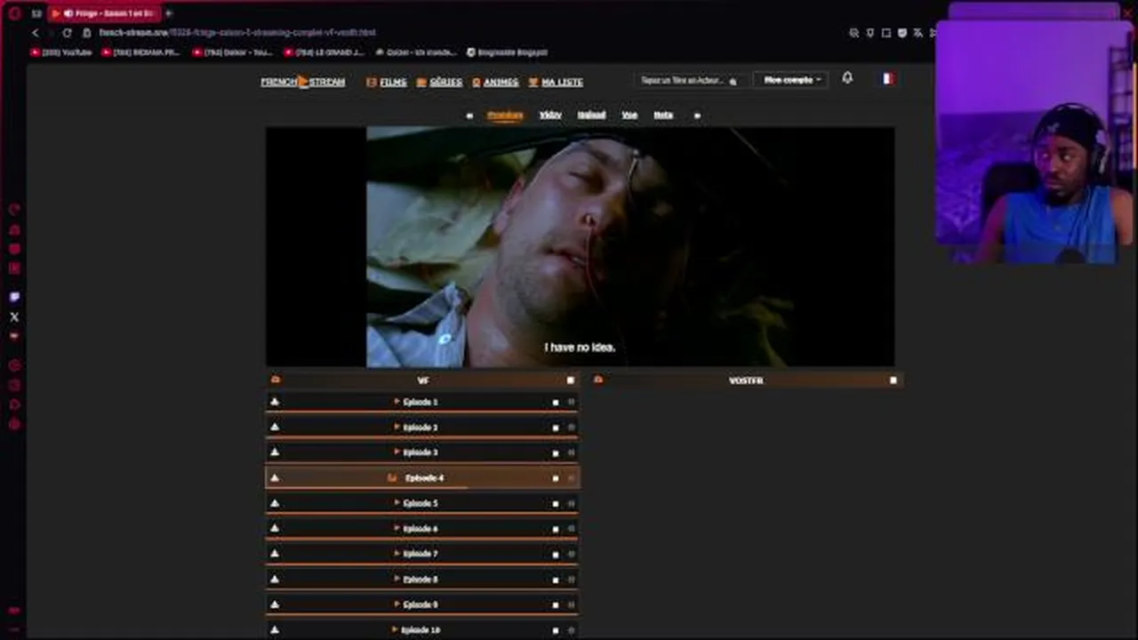Tick the white square for Episode 7

(556, 554)
